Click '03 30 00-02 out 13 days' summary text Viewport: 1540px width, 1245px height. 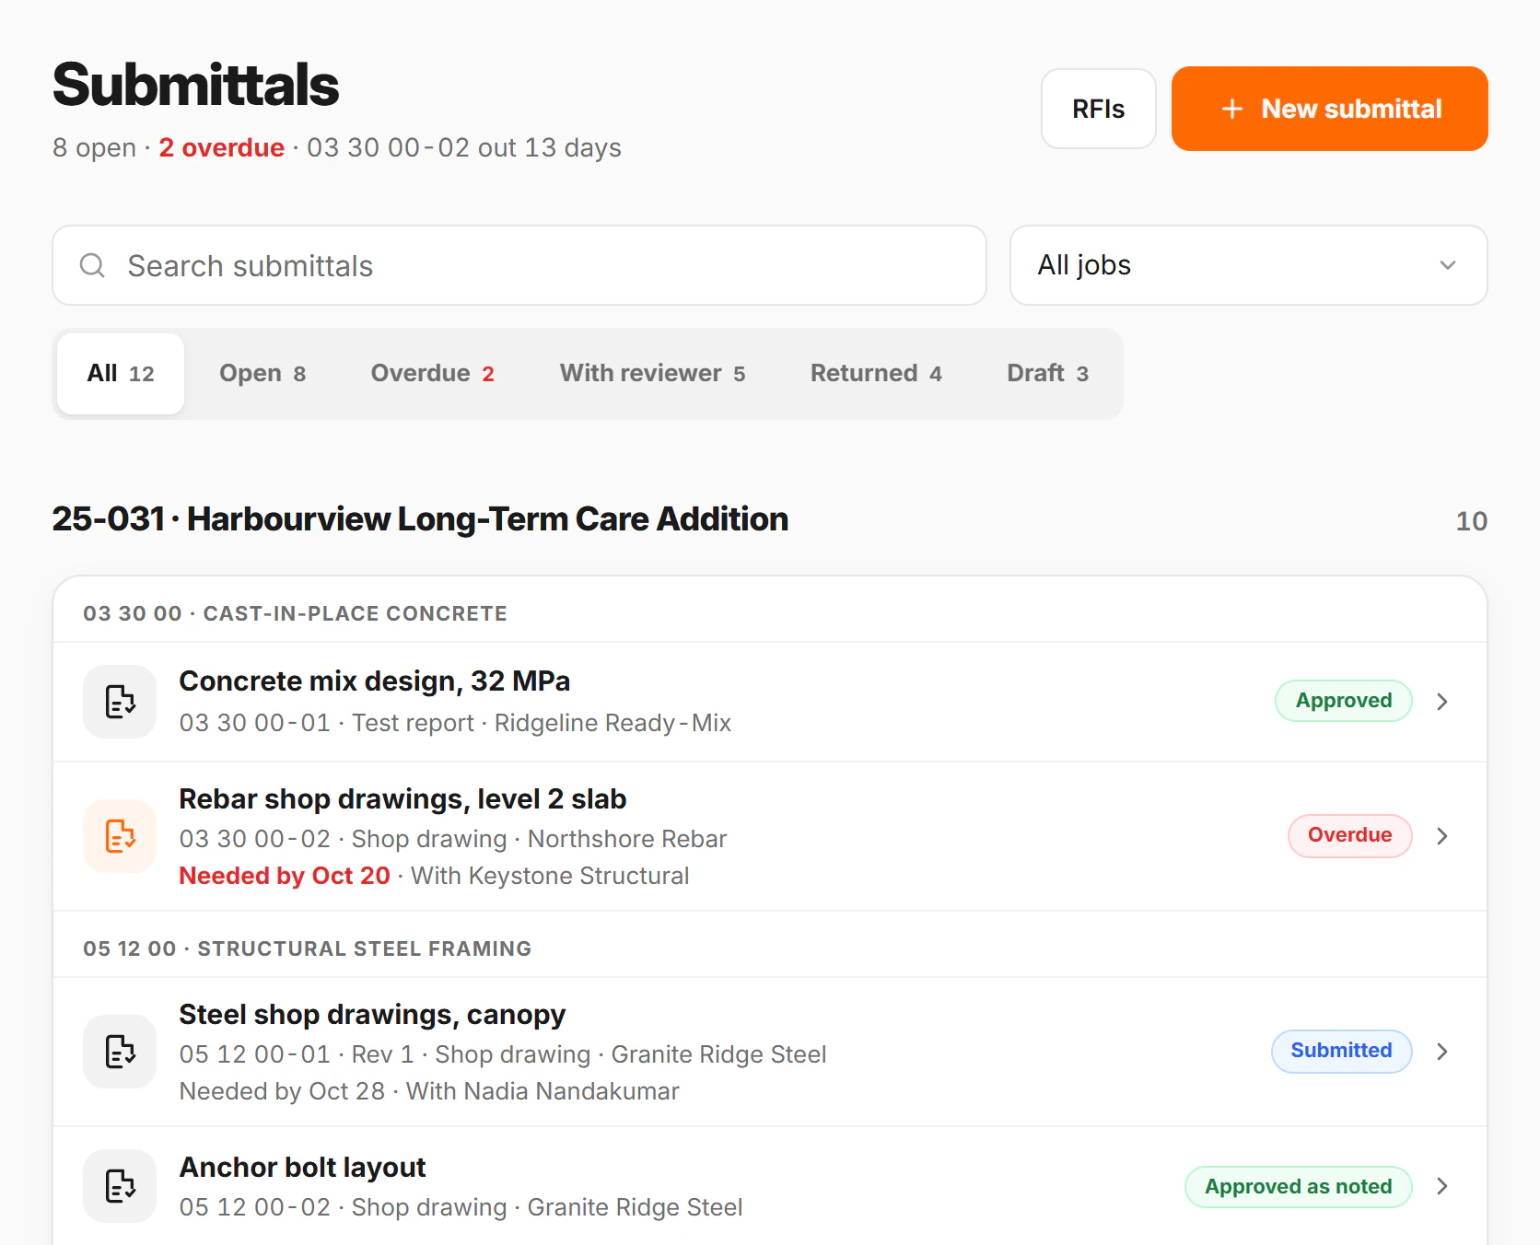(464, 147)
